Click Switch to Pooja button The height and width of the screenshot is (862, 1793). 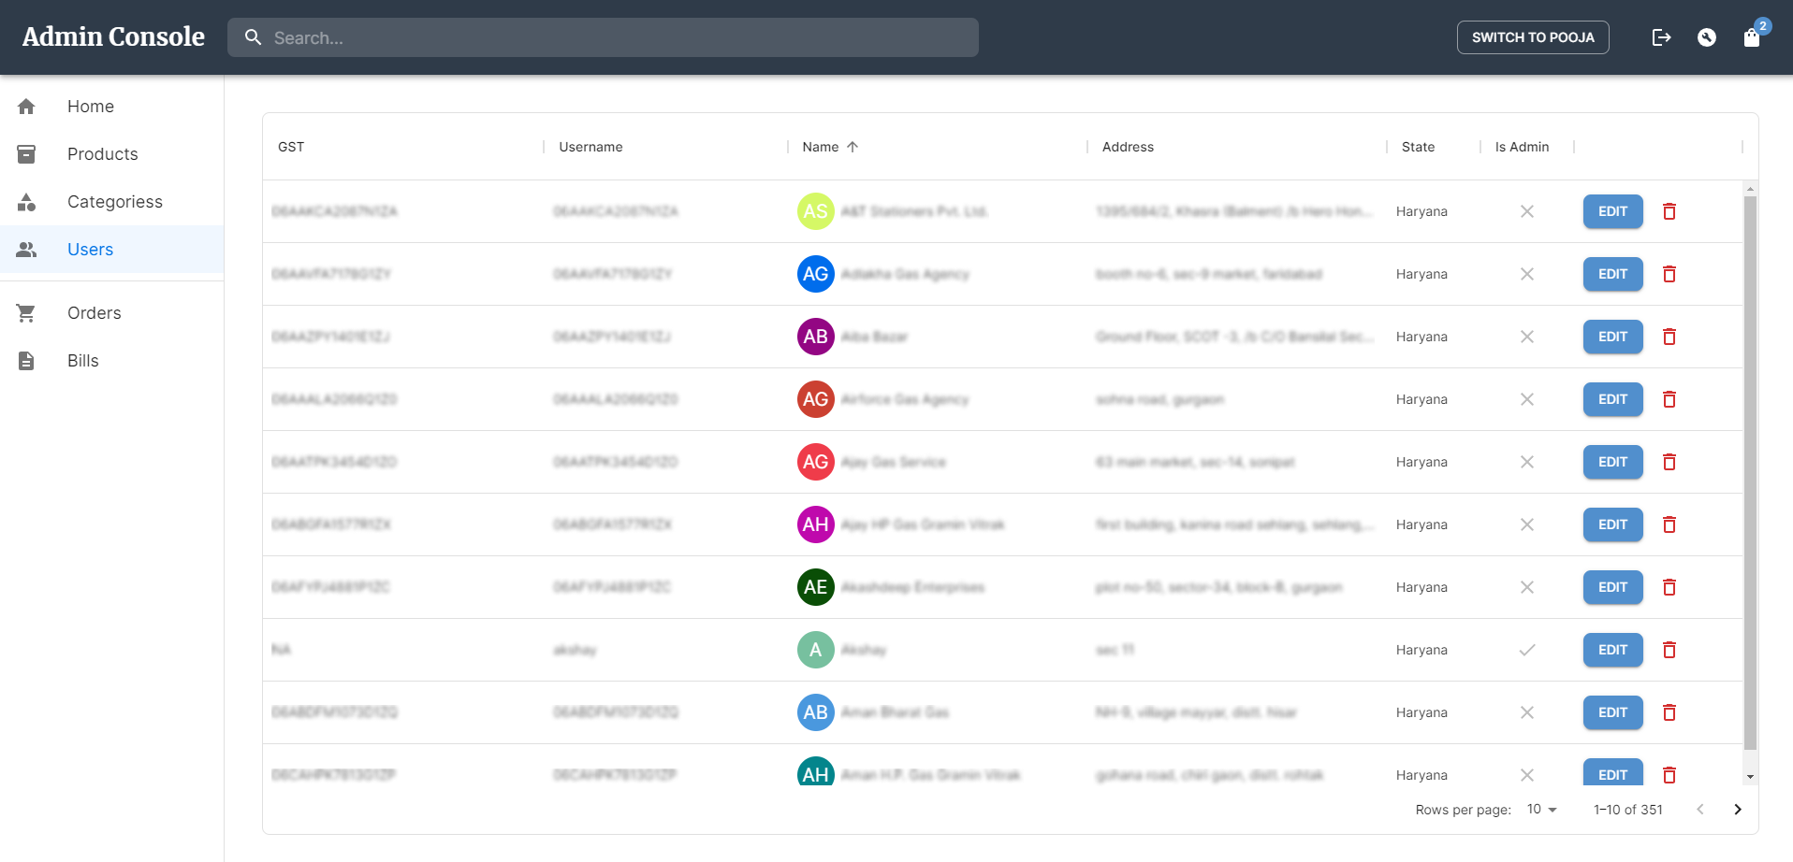click(x=1533, y=37)
